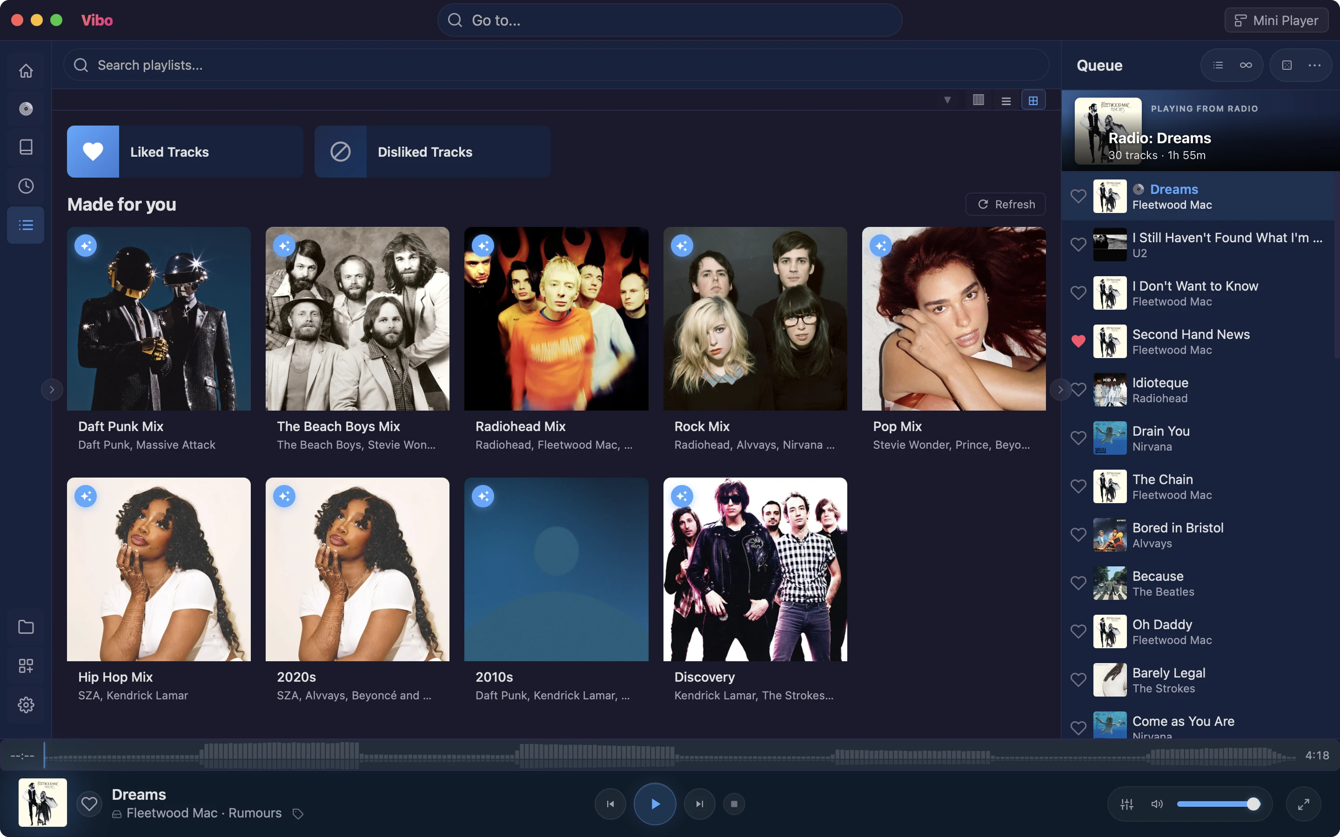Switch to the columns view
This screenshot has width=1340, height=837.
978,100
